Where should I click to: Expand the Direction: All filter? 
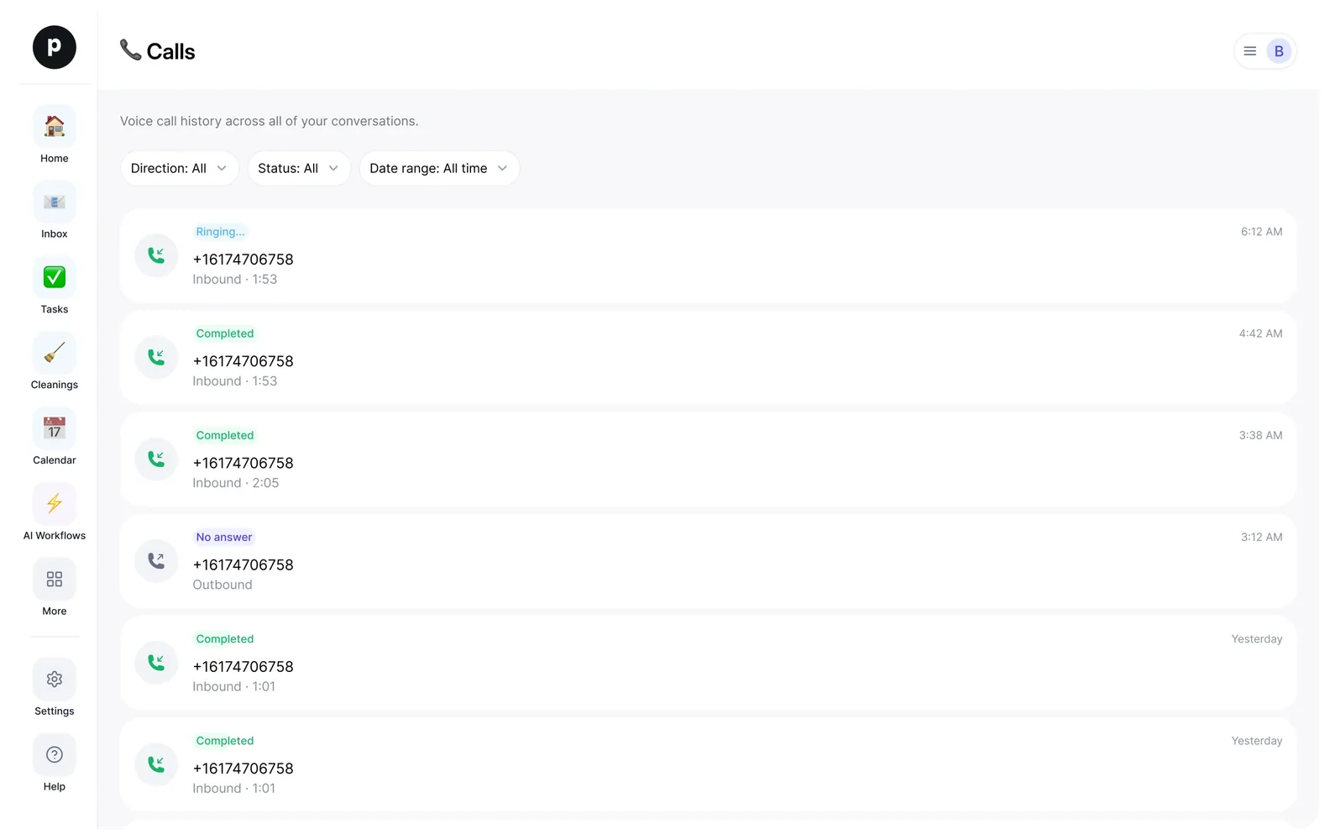tap(179, 168)
